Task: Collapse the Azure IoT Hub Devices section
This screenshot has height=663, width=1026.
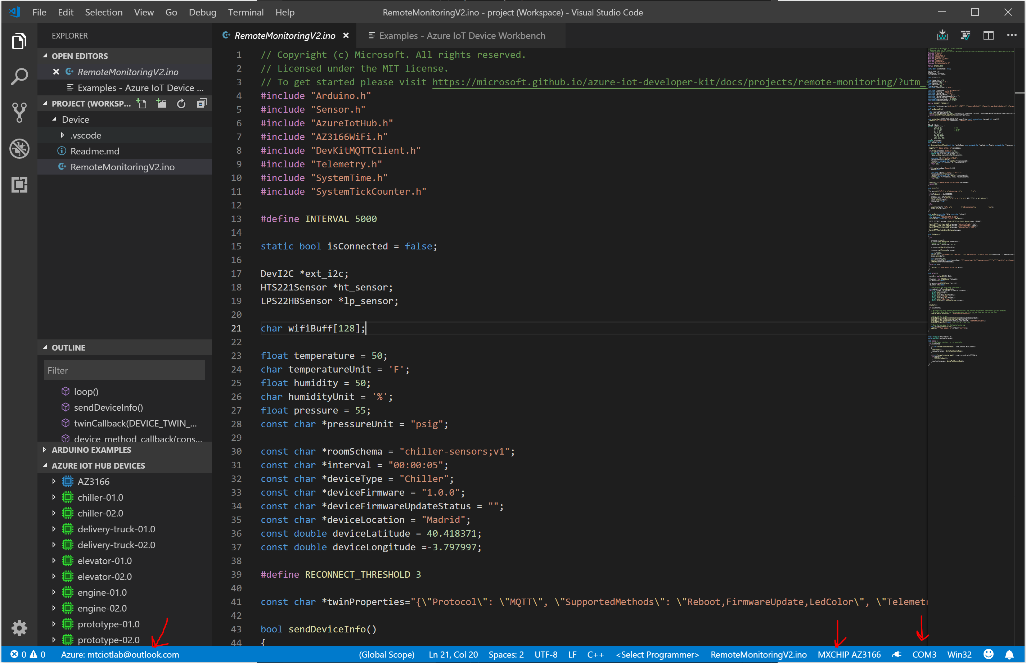Action: pos(45,465)
